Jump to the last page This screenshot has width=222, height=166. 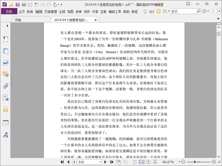[x=112, y=162]
